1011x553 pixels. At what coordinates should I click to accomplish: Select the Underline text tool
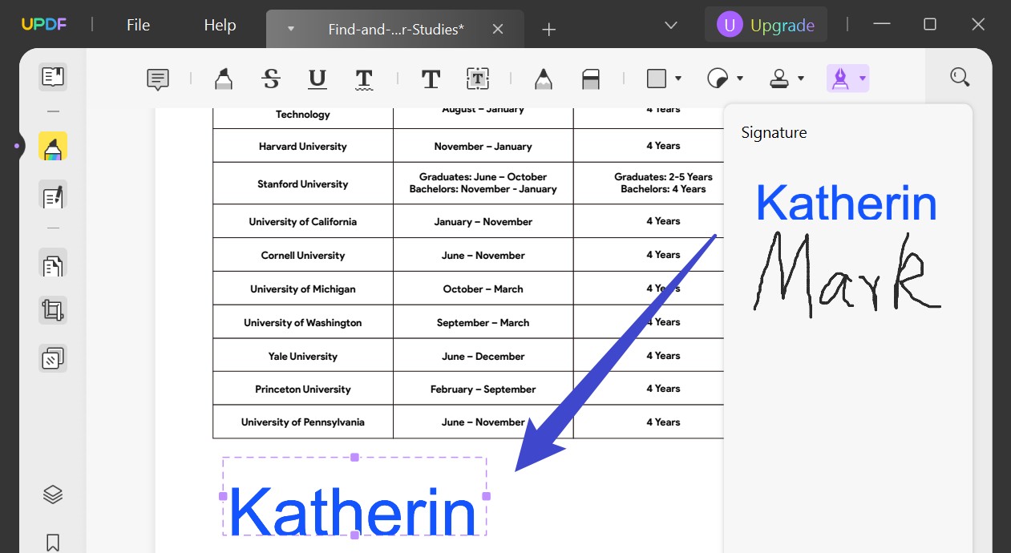pyautogui.click(x=317, y=78)
